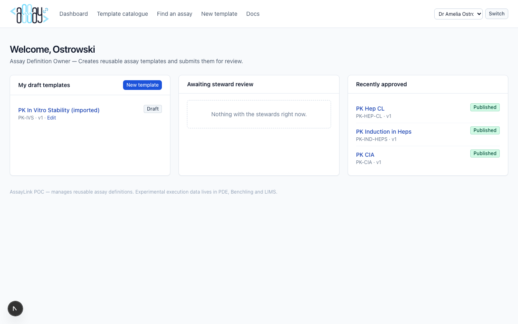Click the Switch user button

(x=497, y=14)
